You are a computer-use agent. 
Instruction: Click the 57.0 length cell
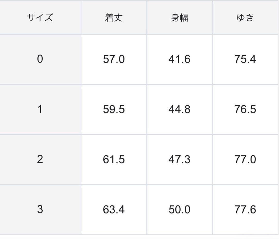click(x=114, y=59)
